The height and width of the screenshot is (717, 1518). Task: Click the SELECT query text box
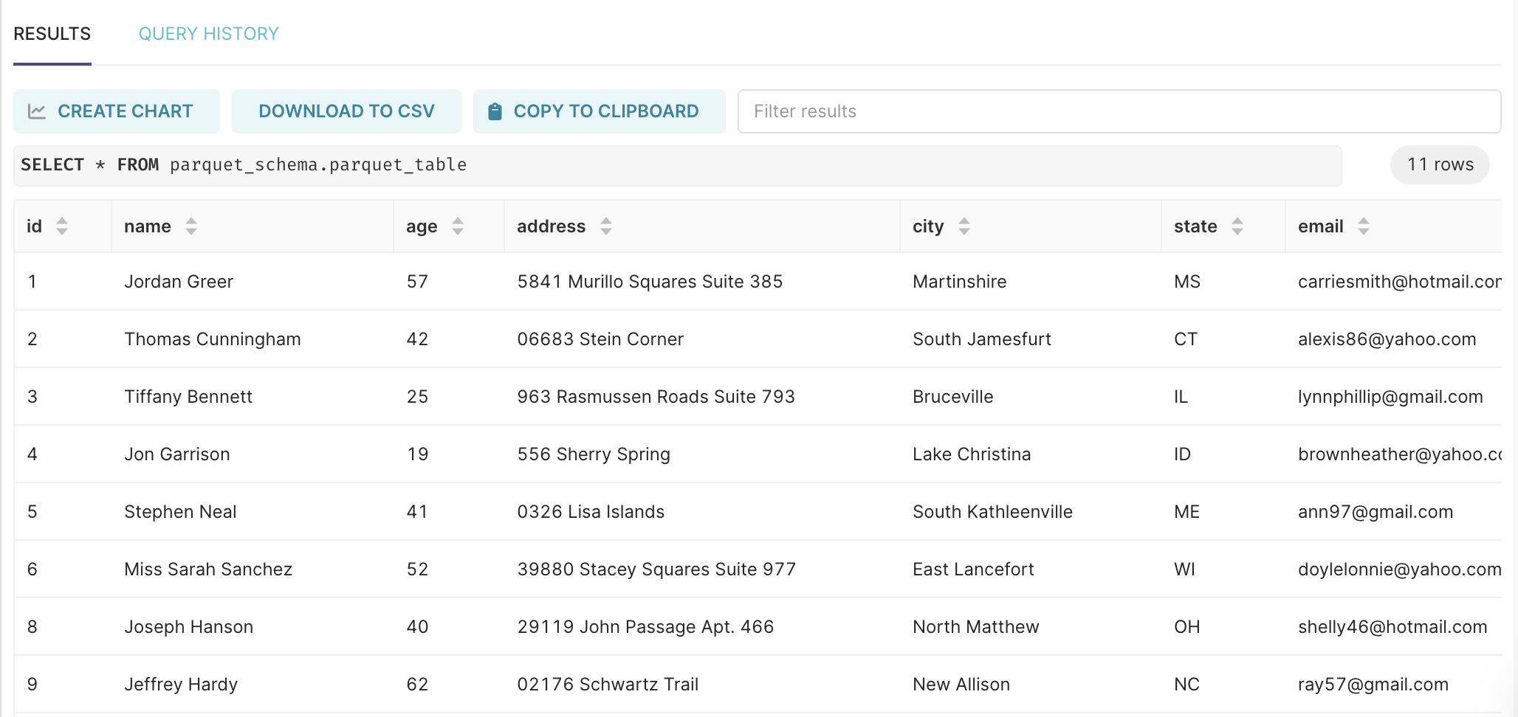click(x=677, y=165)
